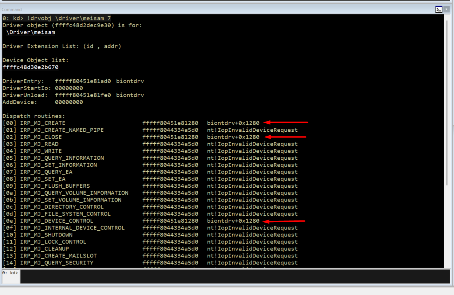Click the IRP_MJ_READ dispatch entry name
Viewport: 454px width, 295px height.
[x=39, y=144]
